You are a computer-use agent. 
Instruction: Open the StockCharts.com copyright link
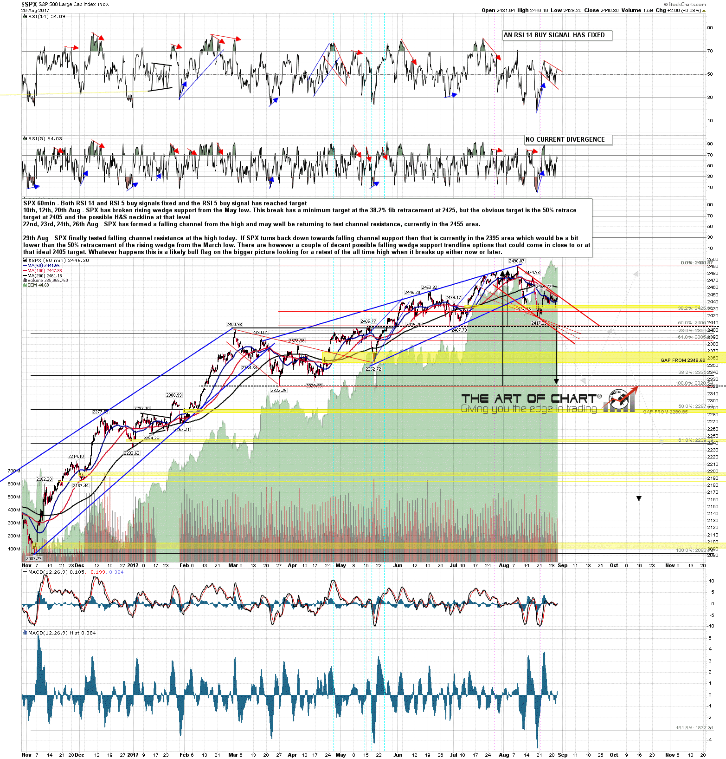(x=684, y=4)
